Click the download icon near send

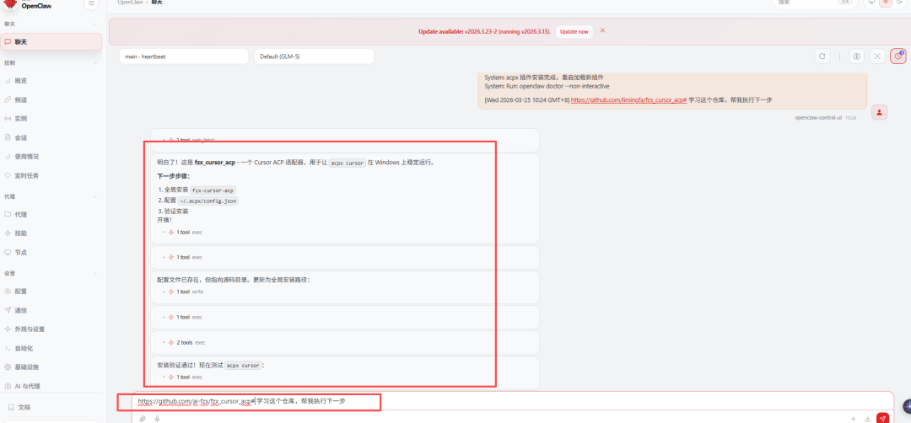pos(868,418)
